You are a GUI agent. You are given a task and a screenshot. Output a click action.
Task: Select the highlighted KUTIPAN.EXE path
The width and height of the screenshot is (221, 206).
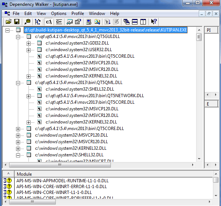click(x=105, y=30)
